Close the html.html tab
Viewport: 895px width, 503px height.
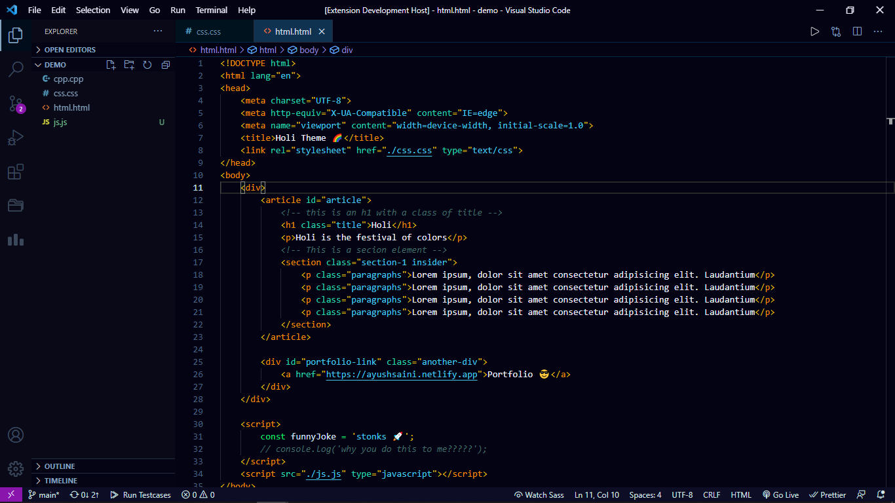click(x=322, y=31)
